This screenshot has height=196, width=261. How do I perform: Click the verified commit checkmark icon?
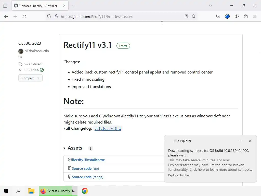point(42,70)
